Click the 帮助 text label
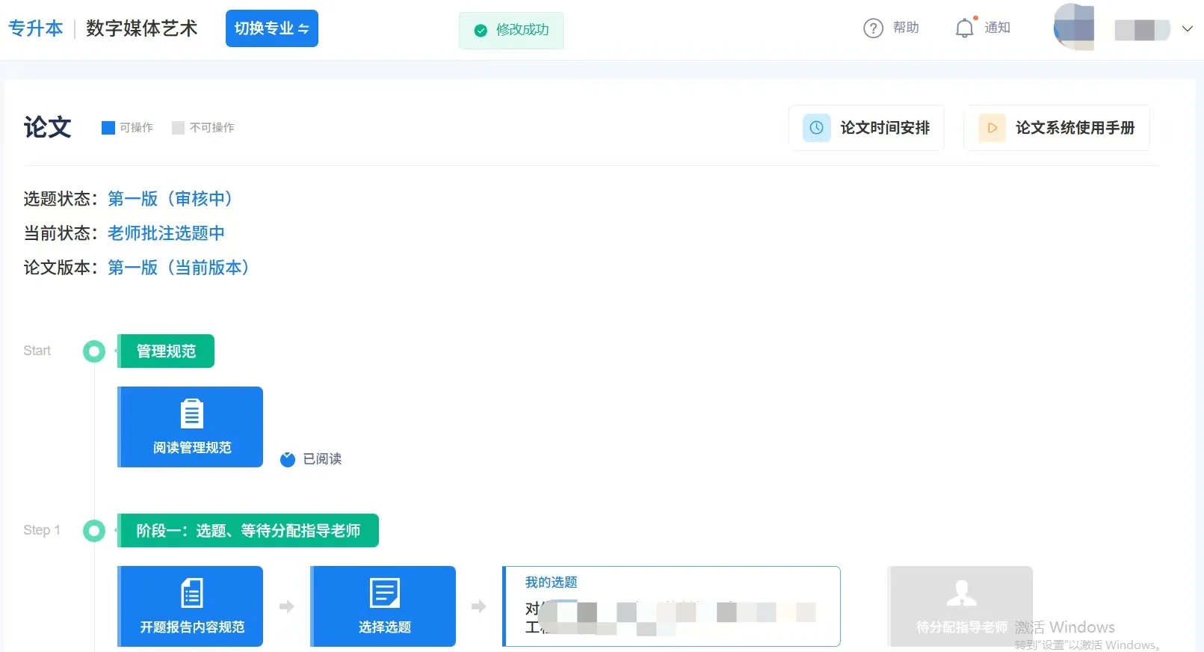The width and height of the screenshot is (1204, 652). click(x=906, y=28)
